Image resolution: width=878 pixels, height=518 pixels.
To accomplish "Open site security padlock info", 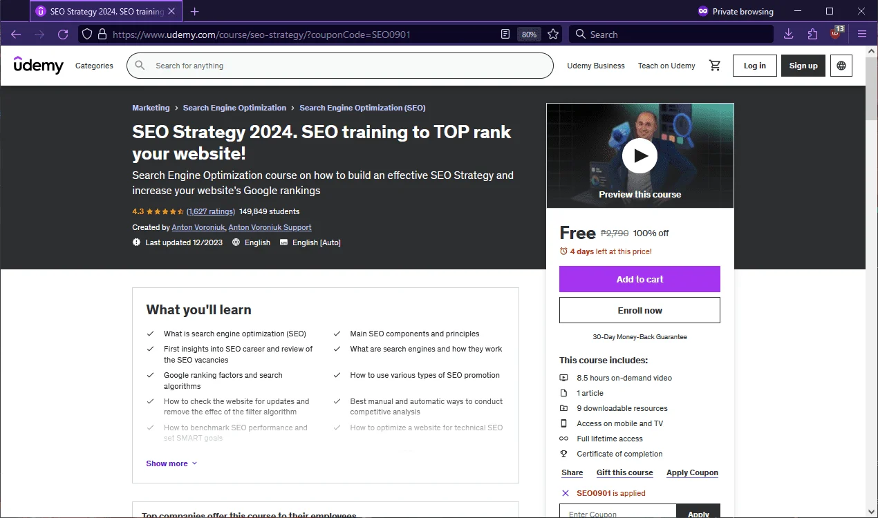I will click(102, 34).
